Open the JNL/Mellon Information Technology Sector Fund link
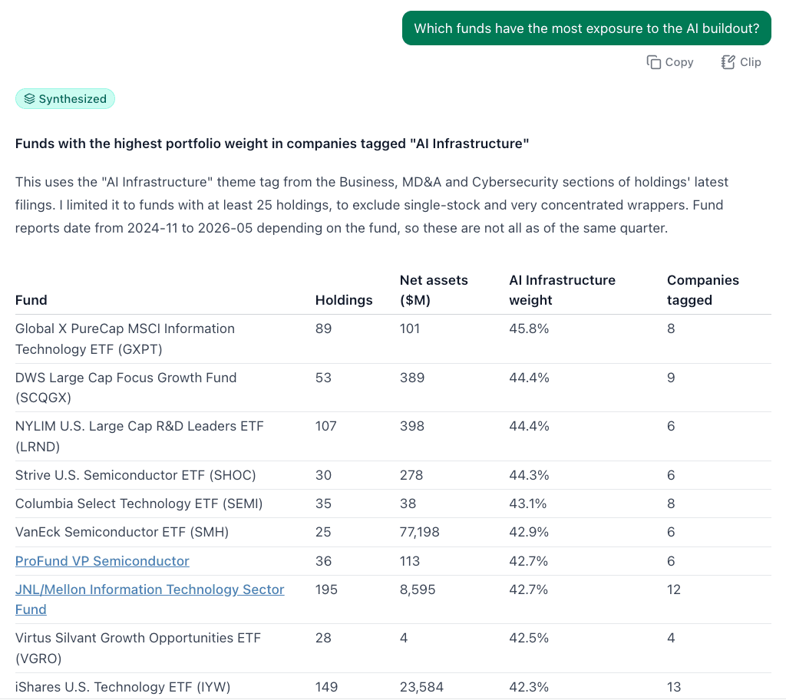786x700 pixels. pyautogui.click(x=150, y=599)
